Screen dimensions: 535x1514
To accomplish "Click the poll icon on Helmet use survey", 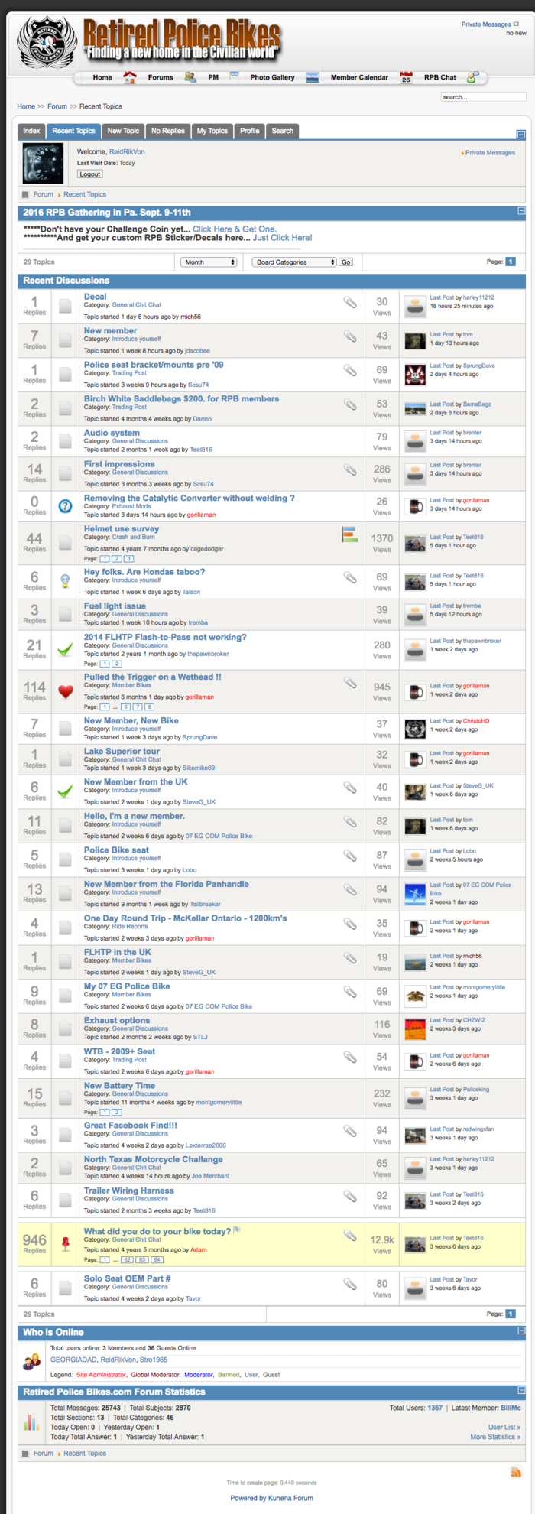I will click(349, 534).
